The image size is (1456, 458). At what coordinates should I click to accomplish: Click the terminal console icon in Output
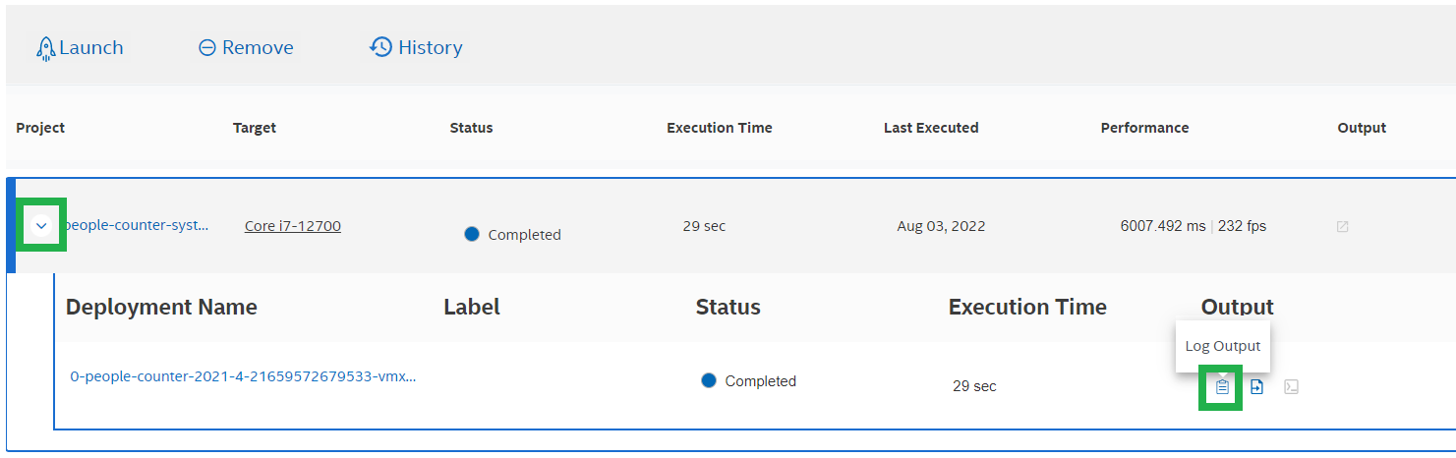[x=1292, y=387]
